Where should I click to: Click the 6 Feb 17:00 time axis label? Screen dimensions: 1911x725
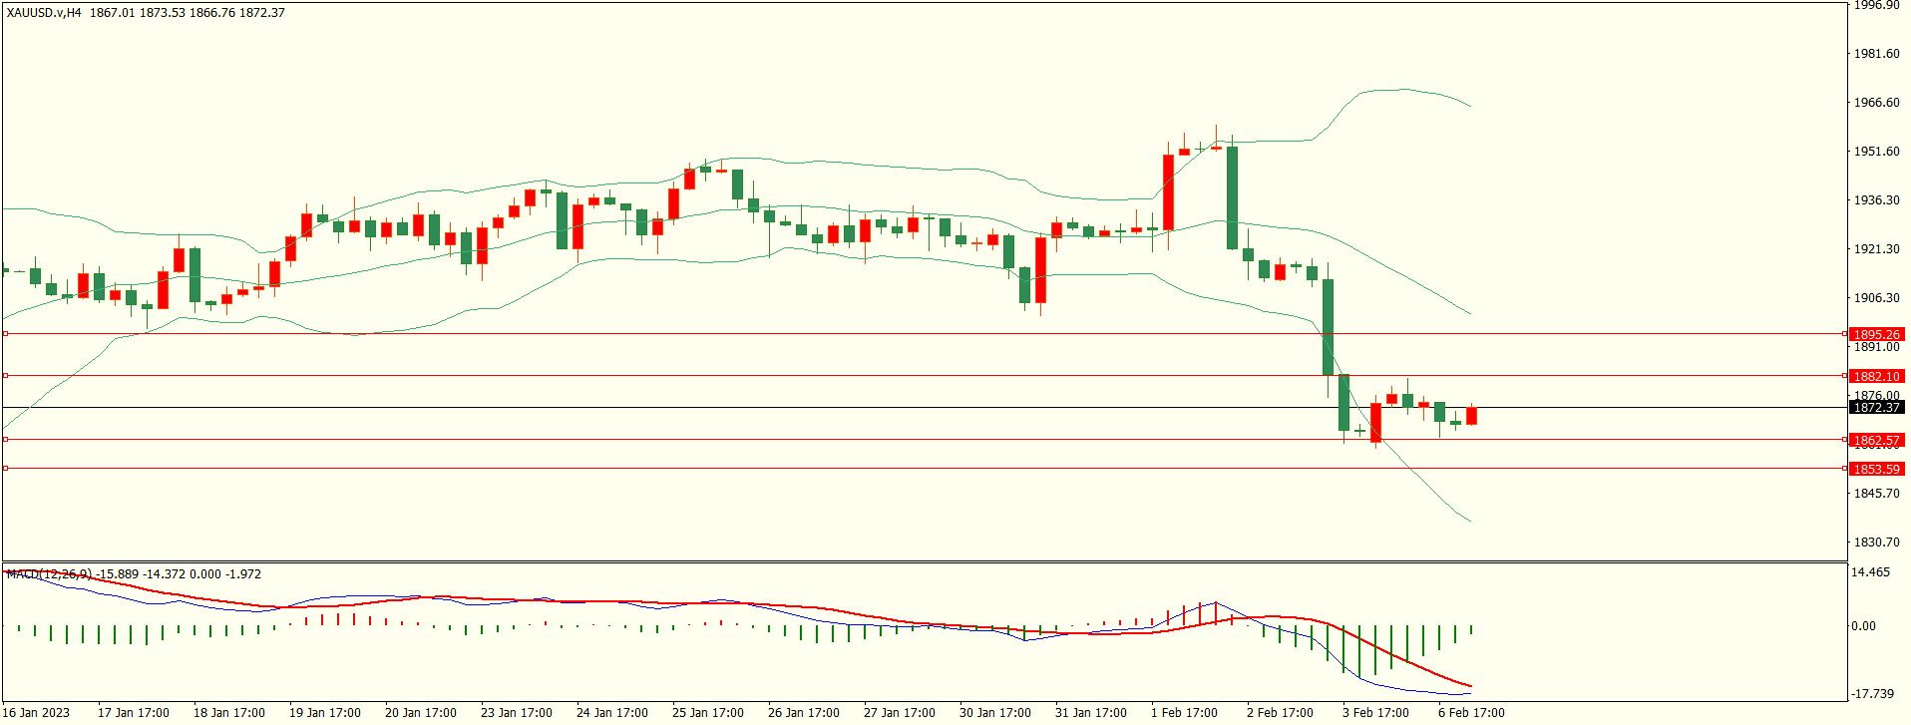(x=1471, y=713)
